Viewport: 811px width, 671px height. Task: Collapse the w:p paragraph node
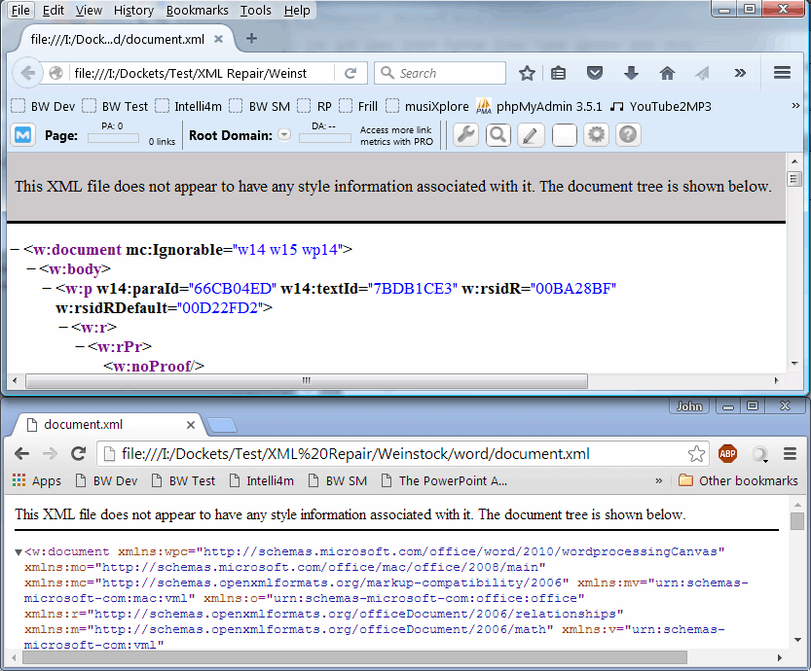point(47,289)
